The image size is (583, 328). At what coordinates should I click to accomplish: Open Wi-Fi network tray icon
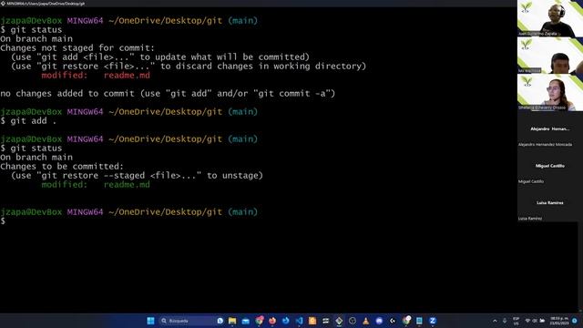click(x=527, y=321)
